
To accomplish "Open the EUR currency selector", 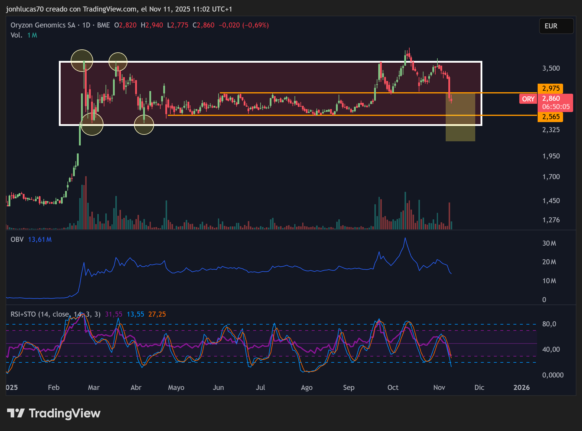I will tap(556, 26).
